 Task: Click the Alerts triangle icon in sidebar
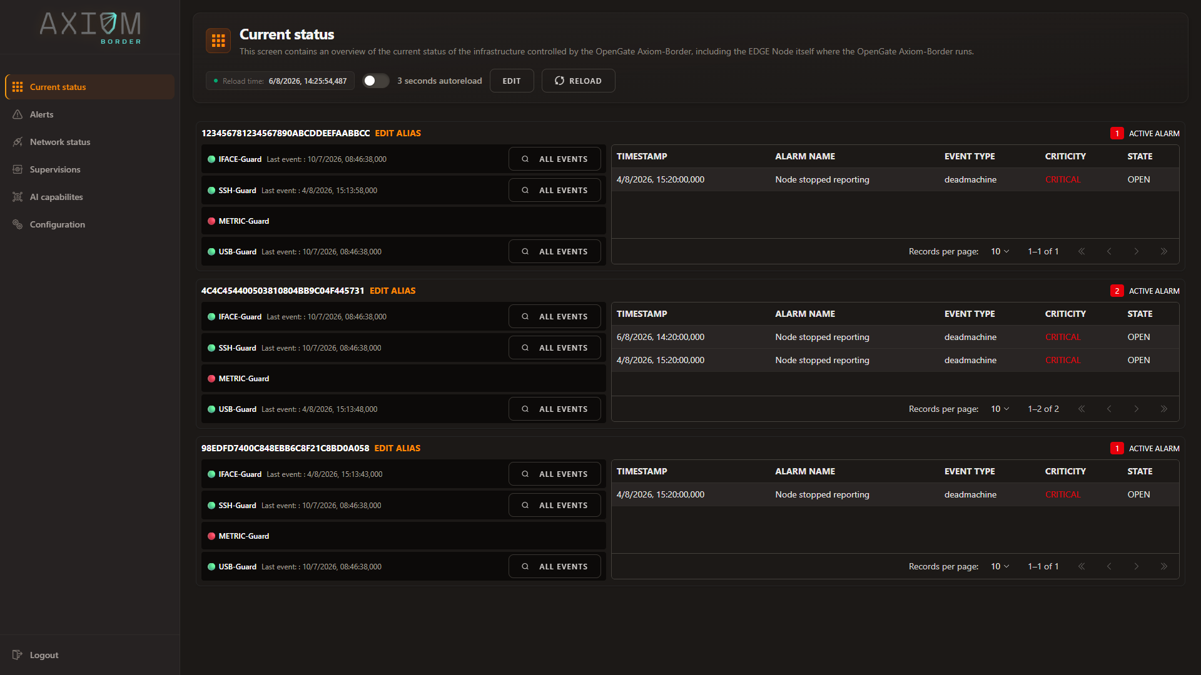(18, 114)
